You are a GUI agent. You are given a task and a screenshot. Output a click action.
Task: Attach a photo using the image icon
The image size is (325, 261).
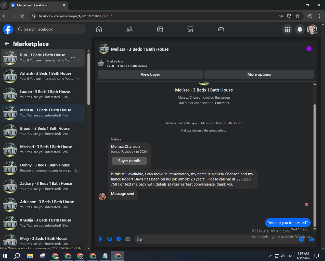click(x=109, y=239)
